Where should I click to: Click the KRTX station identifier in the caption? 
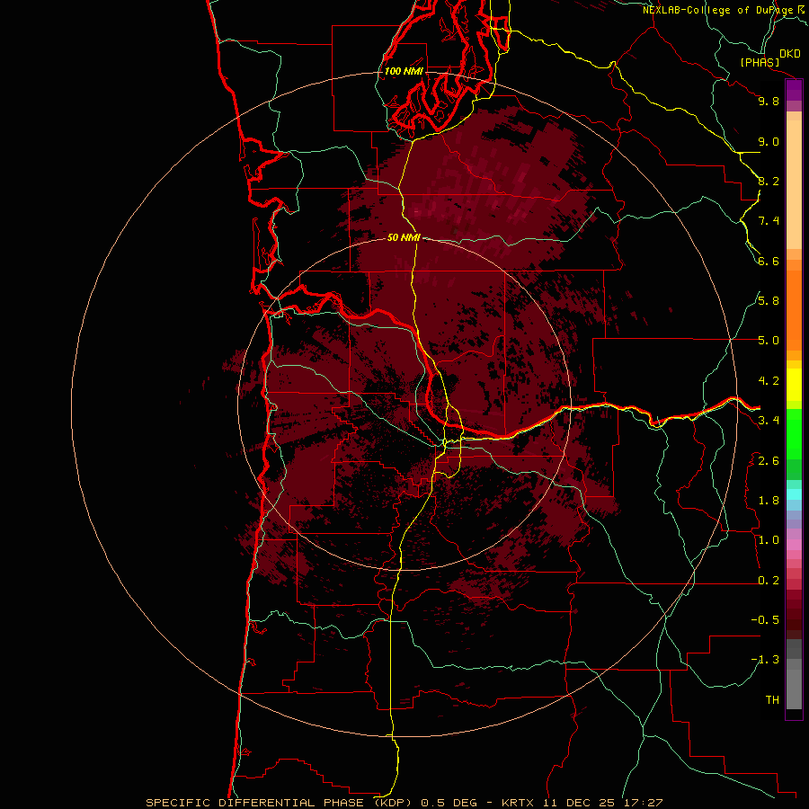tap(520, 803)
